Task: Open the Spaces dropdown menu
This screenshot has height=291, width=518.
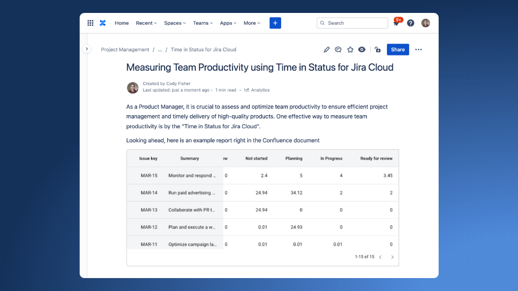Action: tap(175, 23)
